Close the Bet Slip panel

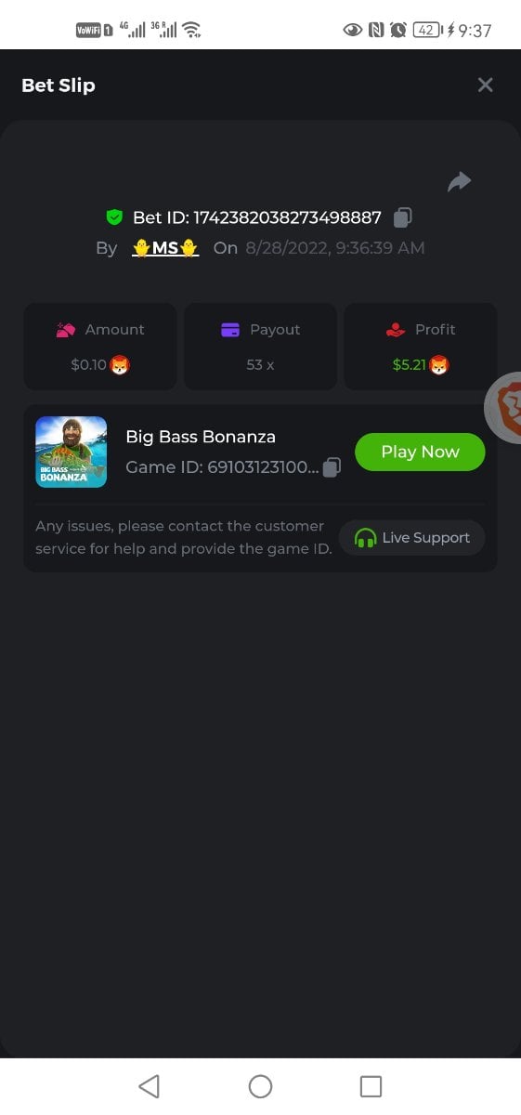485,85
